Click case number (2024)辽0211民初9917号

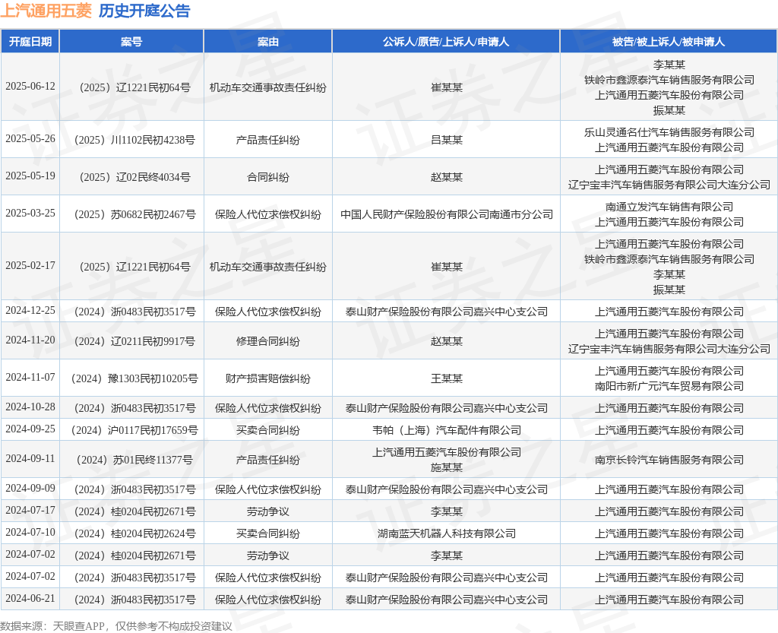(134, 341)
